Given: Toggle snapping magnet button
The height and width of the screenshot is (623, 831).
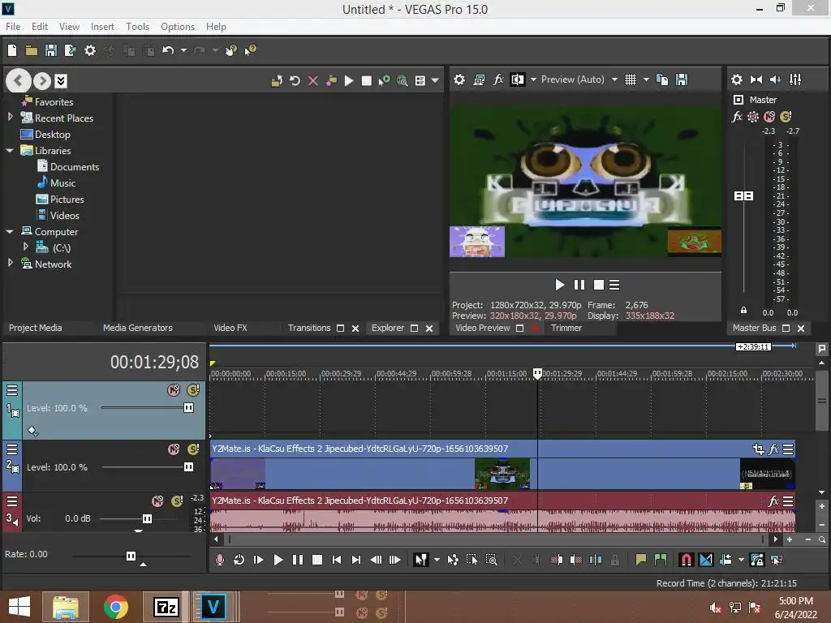Looking at the screenshot, I should pyautogui.click(x=686, y=560).
